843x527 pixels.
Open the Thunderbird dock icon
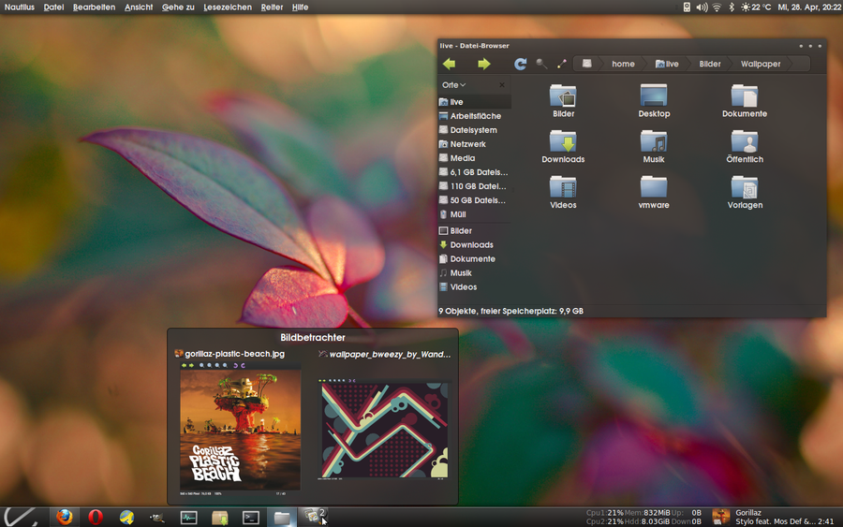tap(126, 517)
